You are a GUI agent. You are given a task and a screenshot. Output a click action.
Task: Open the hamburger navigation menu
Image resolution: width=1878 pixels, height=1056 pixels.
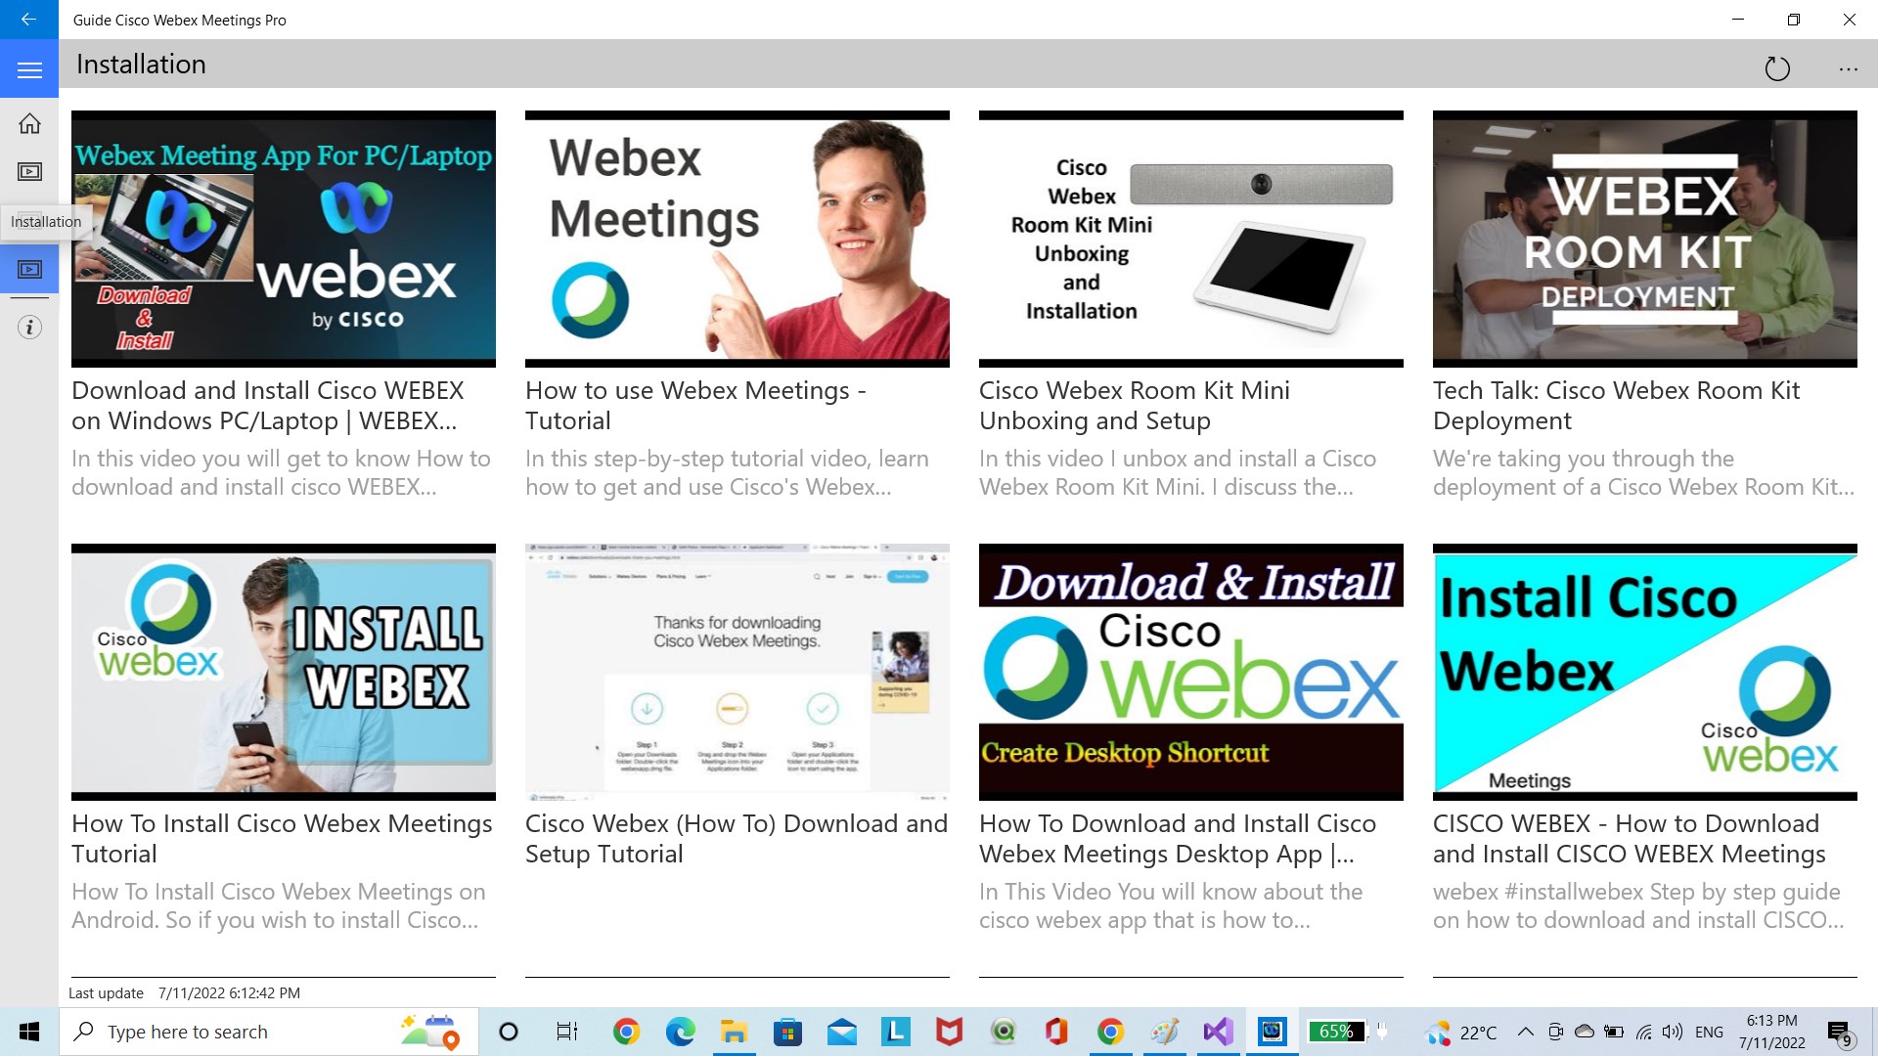click(x=29, y=69)
